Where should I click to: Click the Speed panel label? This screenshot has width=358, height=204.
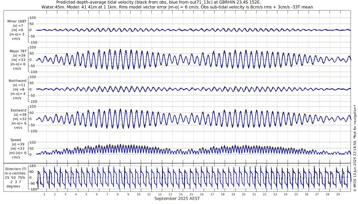point(16,140)
